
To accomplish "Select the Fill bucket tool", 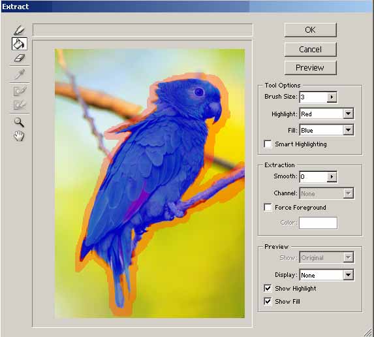I will pyautogui.click(x=20, y=44).
